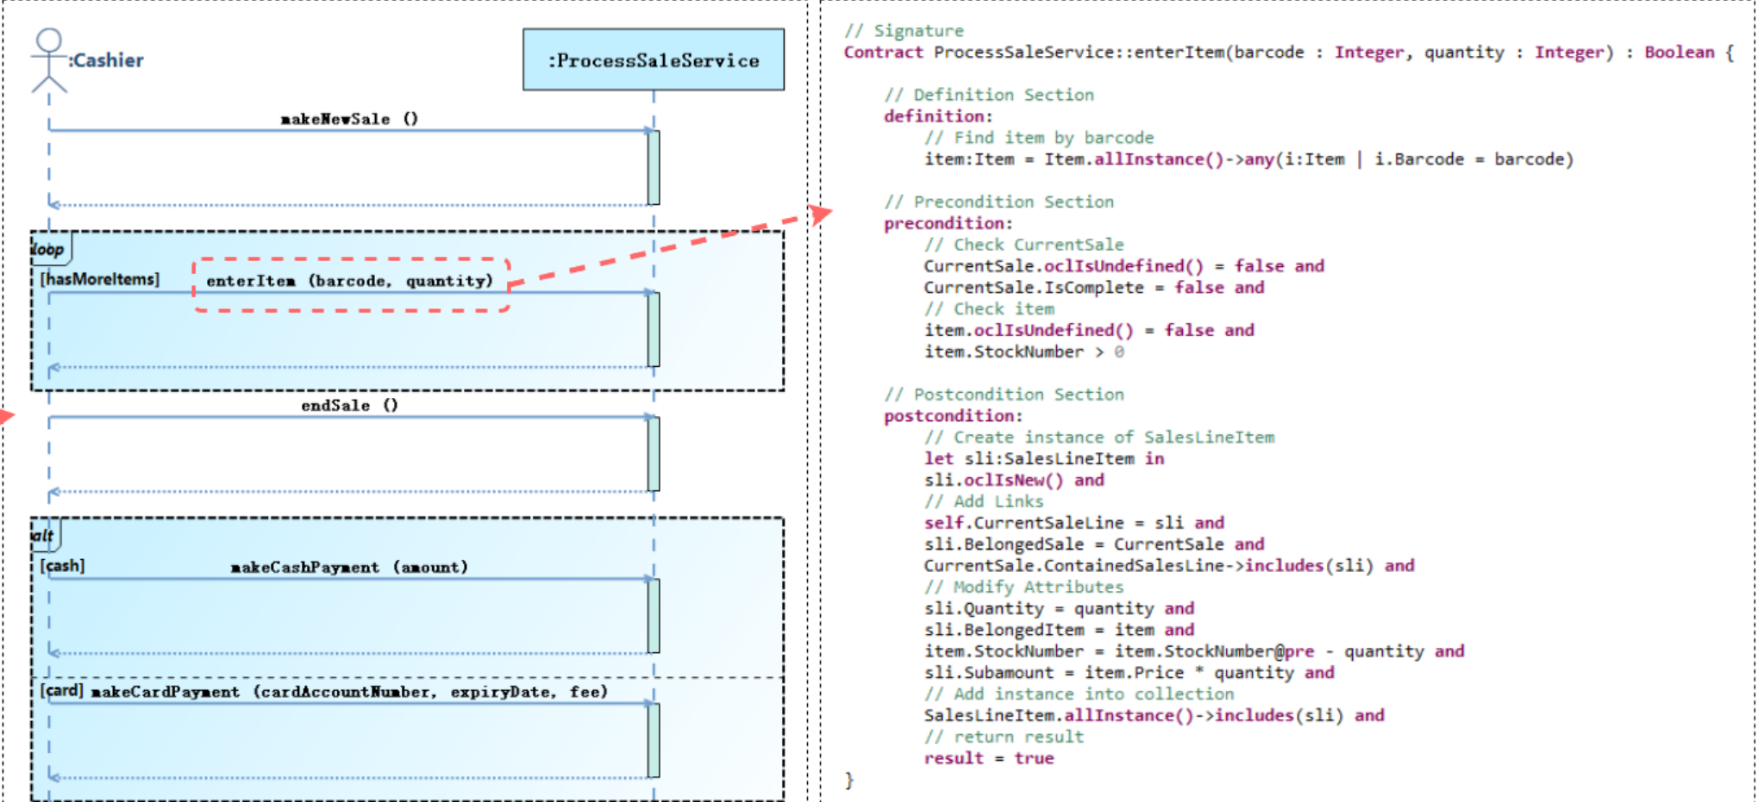Image resolution: width=1758 pixels, height=802 pixels.
Task: Click '// Create instance of SalesLineItem' comment
Action: (1099, 438)
